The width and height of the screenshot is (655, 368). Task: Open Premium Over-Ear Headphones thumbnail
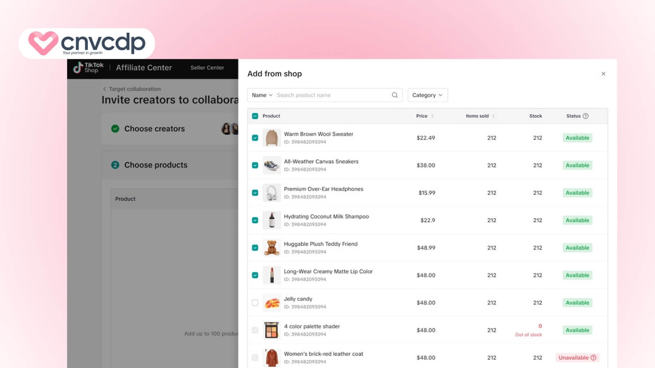[271, 193]
